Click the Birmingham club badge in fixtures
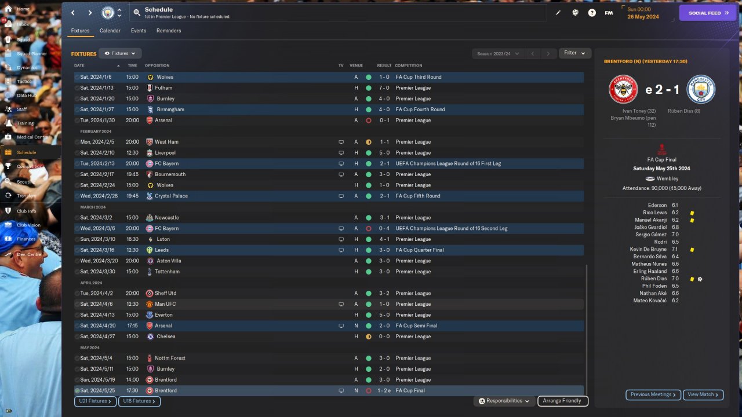 coord(150,109)
